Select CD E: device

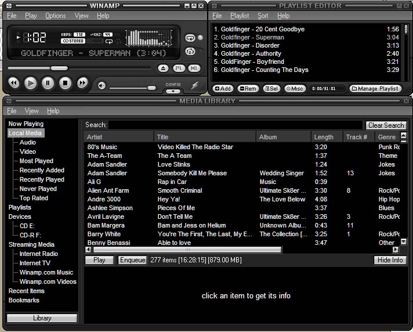27,226
